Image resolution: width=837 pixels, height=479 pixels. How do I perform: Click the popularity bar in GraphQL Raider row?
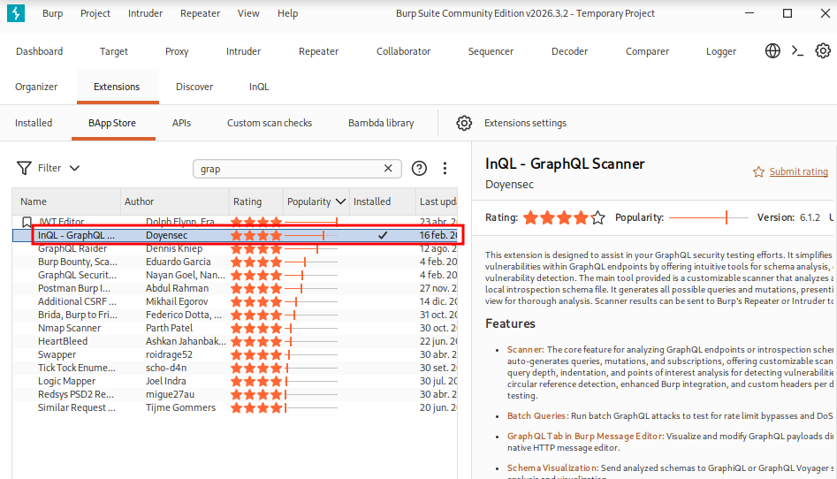click(x=311, y=248)
